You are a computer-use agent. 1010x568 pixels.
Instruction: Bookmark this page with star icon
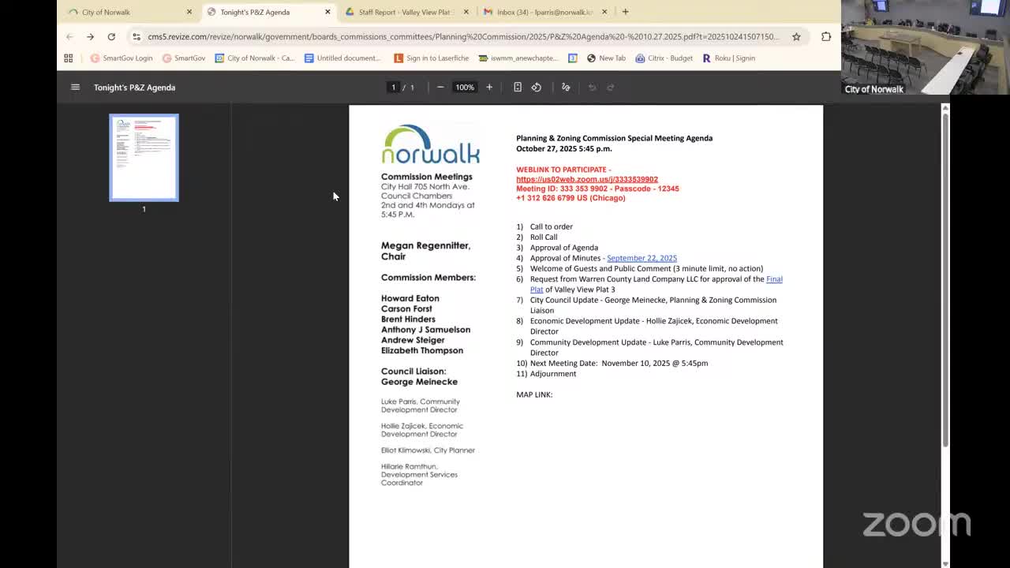pos(796,36)
